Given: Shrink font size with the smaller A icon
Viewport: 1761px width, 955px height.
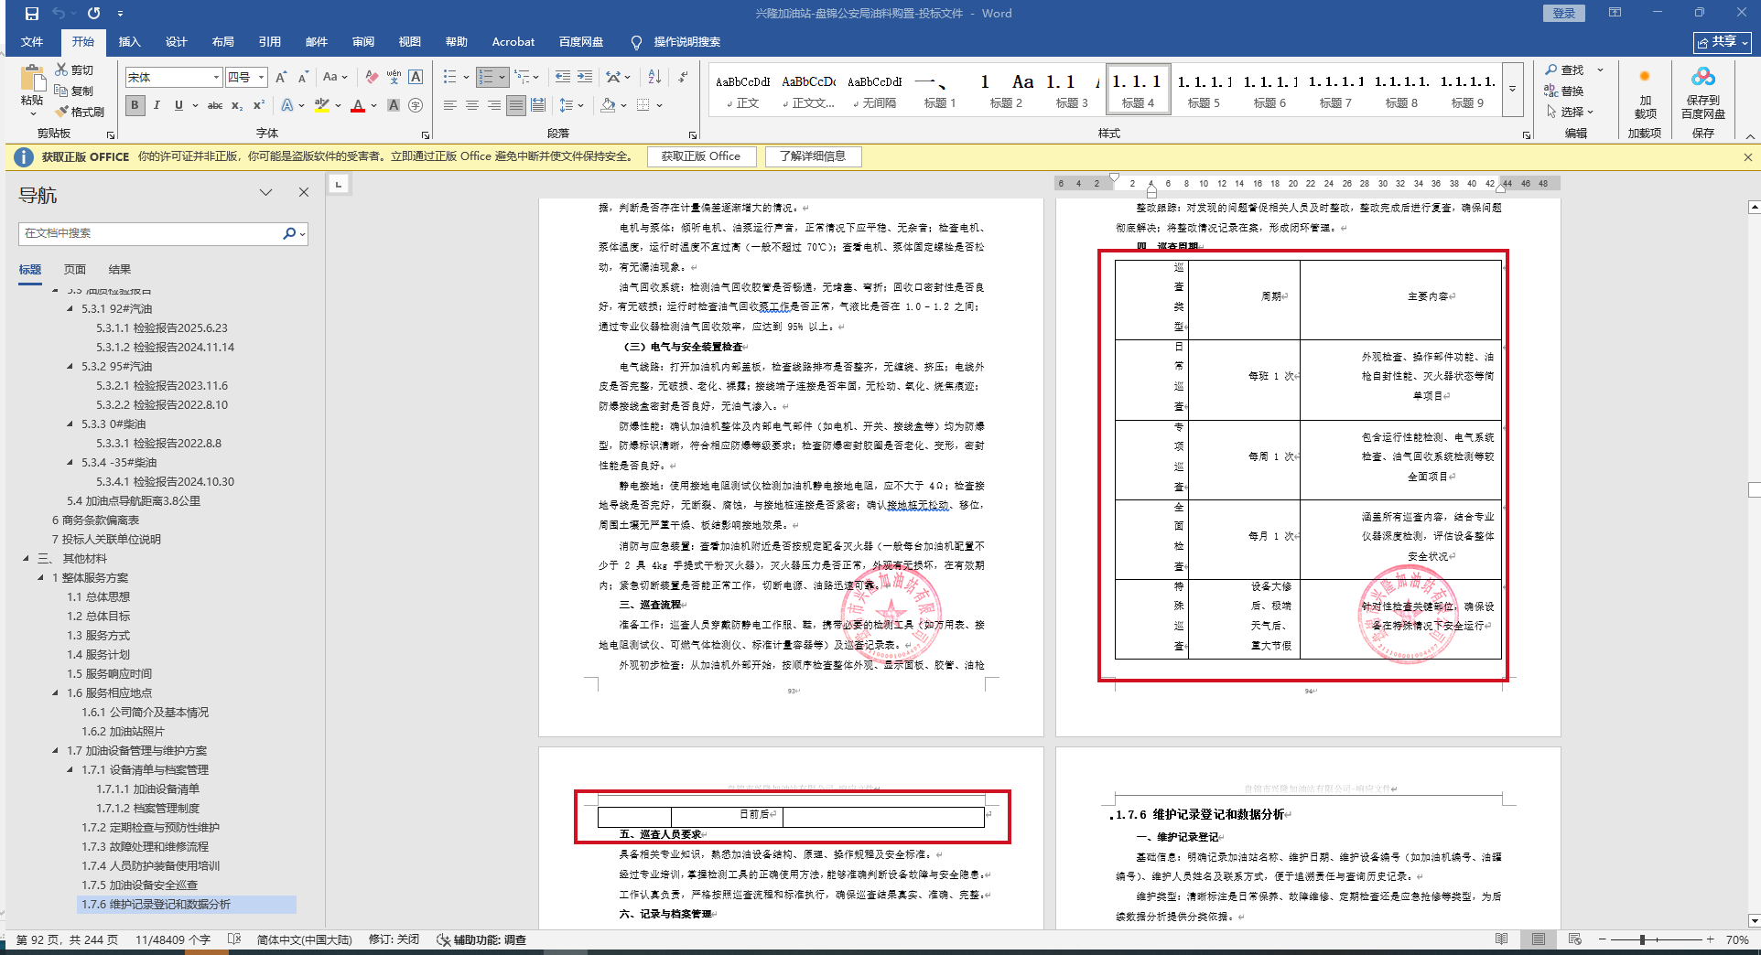Looking at the screenshot, I should tap(303, 78).
